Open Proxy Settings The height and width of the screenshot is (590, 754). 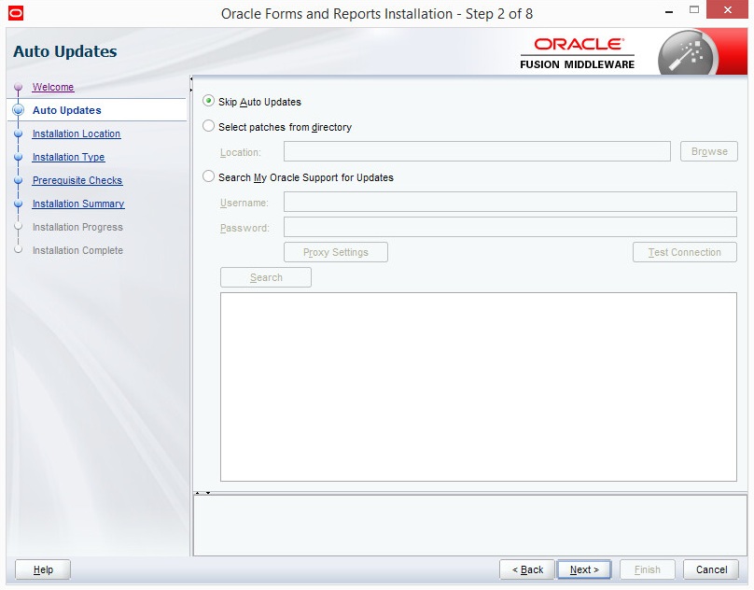tap(336, 252)
